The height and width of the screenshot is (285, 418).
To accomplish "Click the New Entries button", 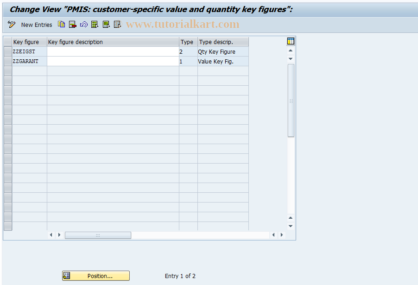I will click(37, 25).
